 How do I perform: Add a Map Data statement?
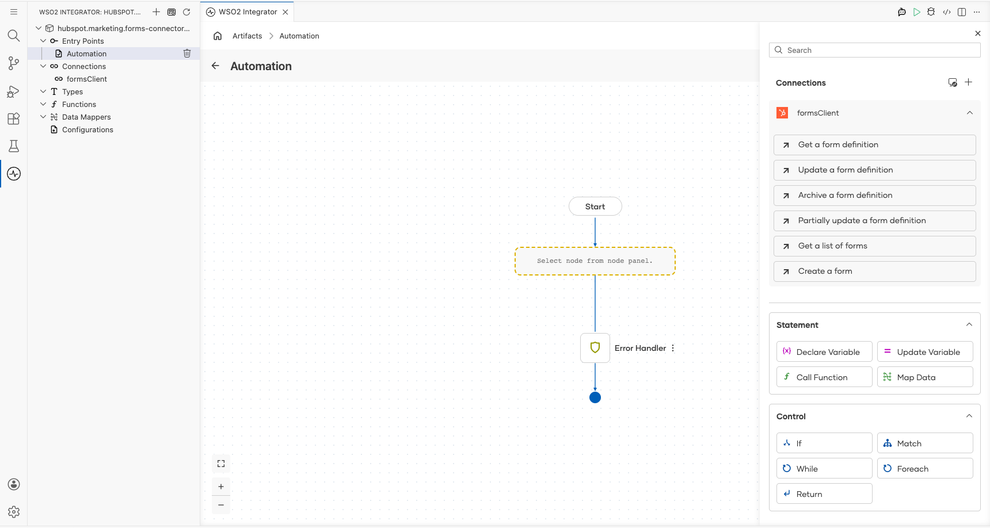[925, 377]
